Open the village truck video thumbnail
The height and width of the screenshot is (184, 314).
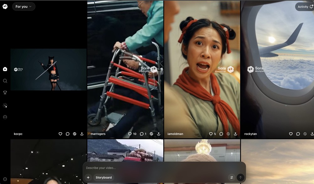pos(125,150)
